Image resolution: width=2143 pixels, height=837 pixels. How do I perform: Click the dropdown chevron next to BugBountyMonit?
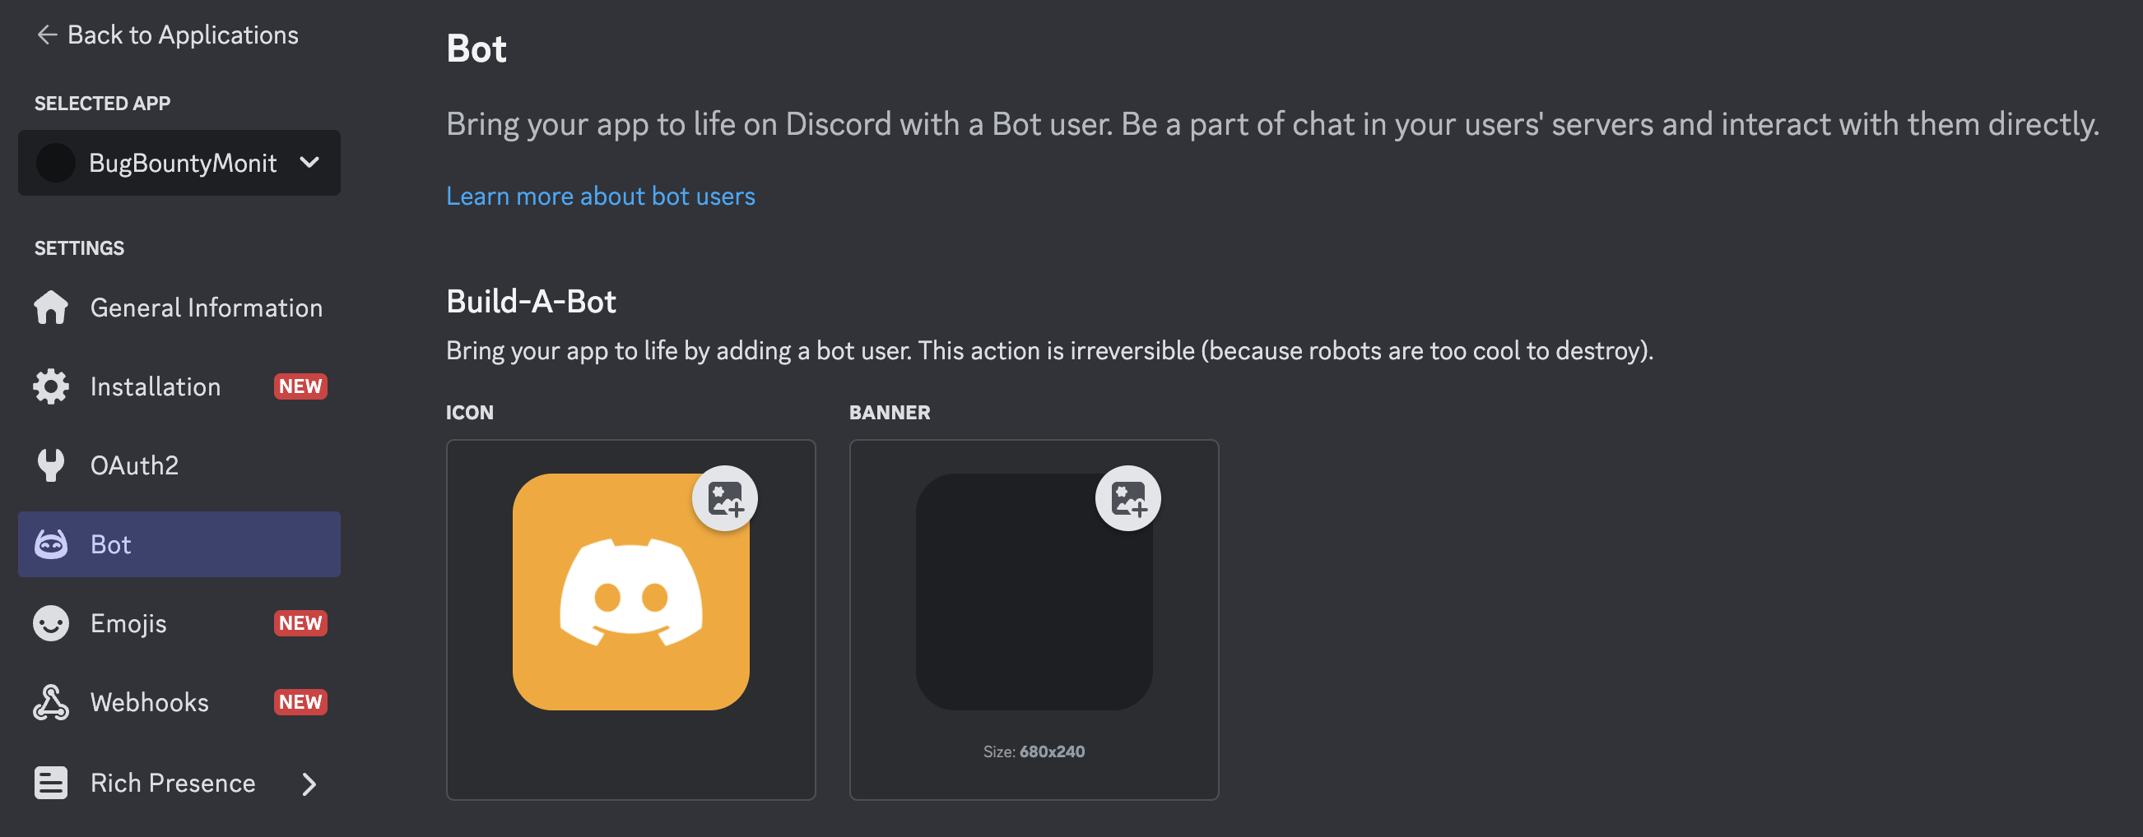point(309,163)
